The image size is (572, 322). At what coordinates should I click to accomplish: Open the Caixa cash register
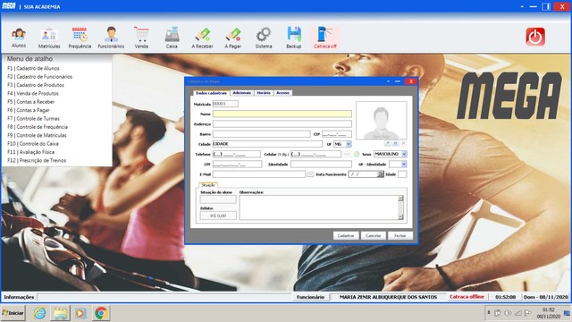[x=172, y=38]
